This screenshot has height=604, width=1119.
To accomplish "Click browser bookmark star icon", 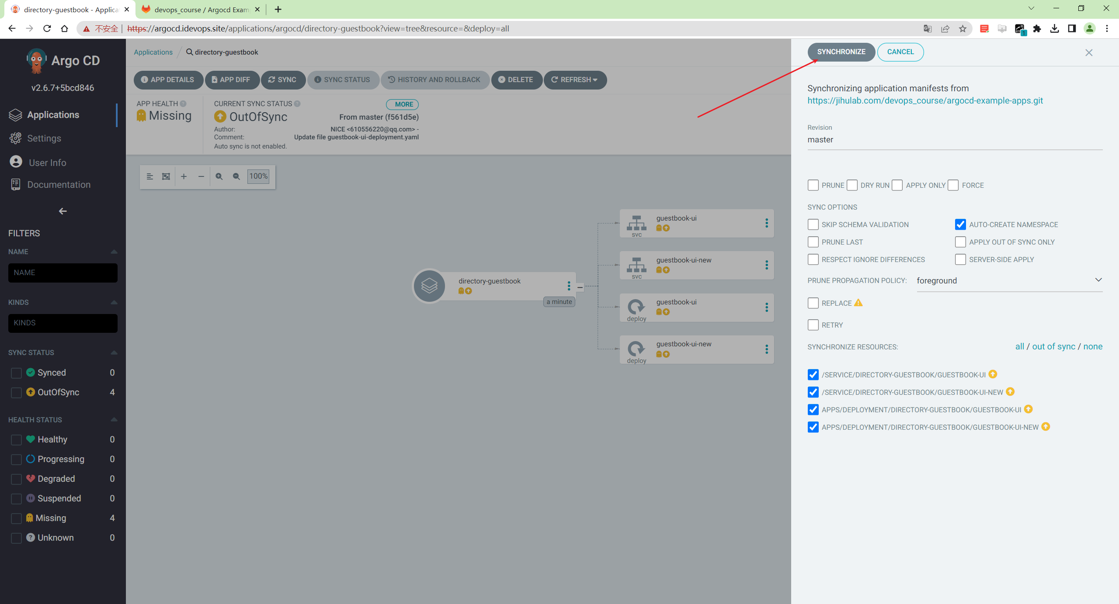I will (x=963, y=29).
